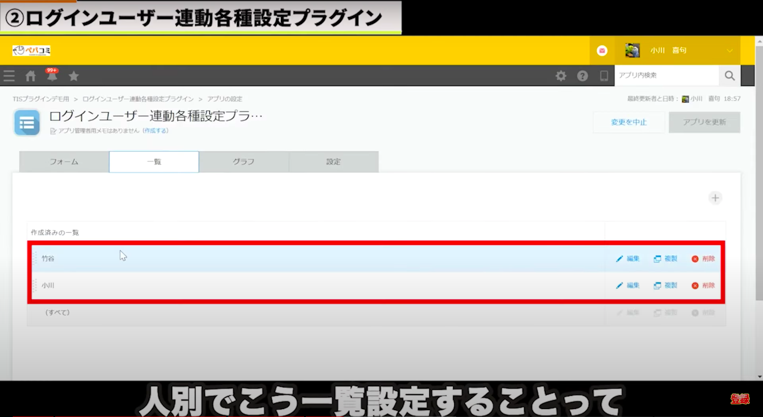Click the favorites star icon

tap(74, 76)
